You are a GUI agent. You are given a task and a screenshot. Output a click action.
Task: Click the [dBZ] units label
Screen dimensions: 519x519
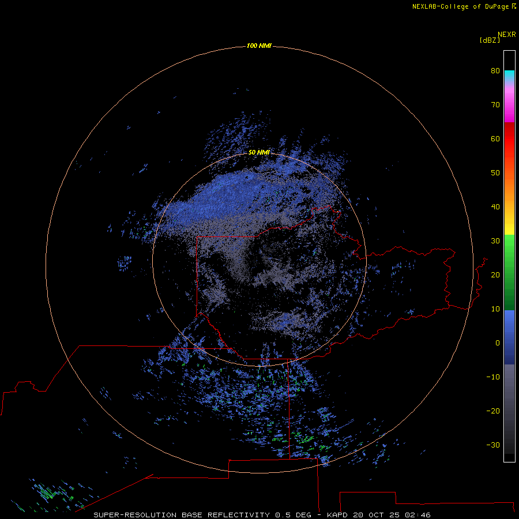point(490,40)
